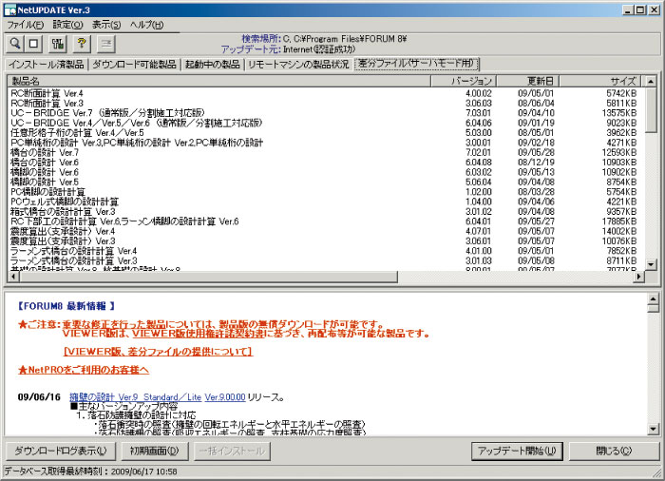Open the ファイル(F) menu

click(x=26, y=25)
